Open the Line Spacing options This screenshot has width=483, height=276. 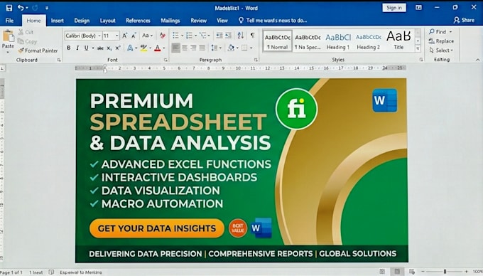(x=215, y=48)
